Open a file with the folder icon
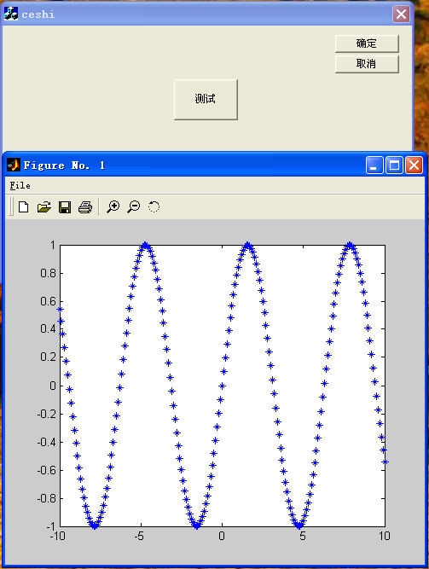The height and width of the screenshot is (569, 429). tap(44, 206)
